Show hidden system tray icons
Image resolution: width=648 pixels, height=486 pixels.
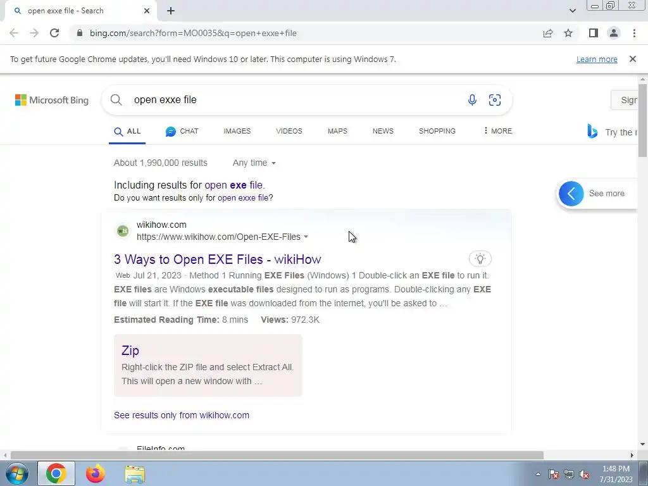[x=538, y=474]
